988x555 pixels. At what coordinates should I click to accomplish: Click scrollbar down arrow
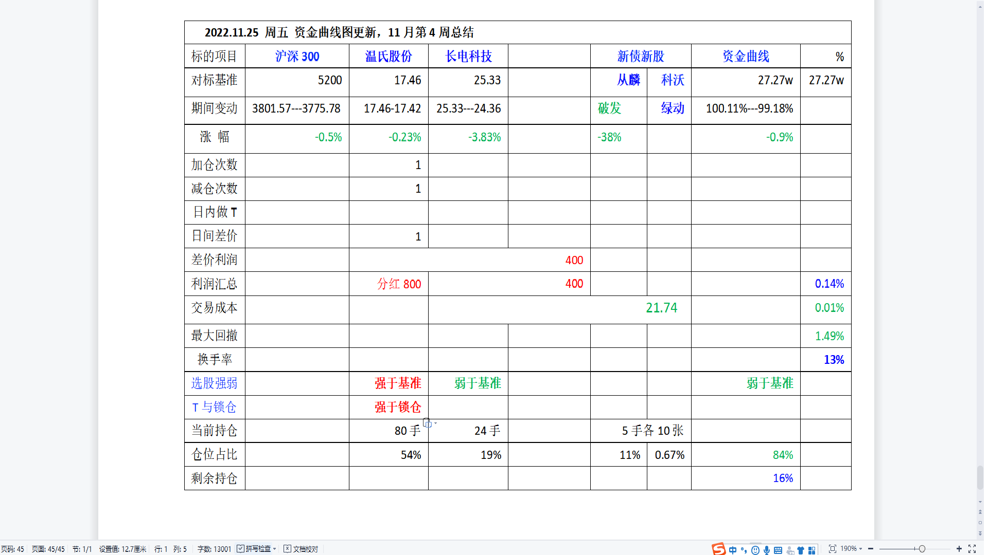pos(980,503)
